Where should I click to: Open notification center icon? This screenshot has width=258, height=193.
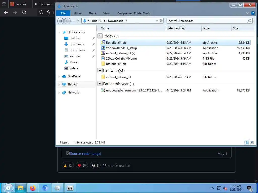pyautogui.click(x=250, y=188)
